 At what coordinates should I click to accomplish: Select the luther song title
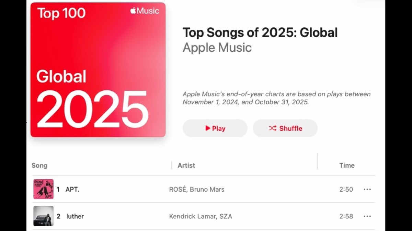click(x=75, y=216)
